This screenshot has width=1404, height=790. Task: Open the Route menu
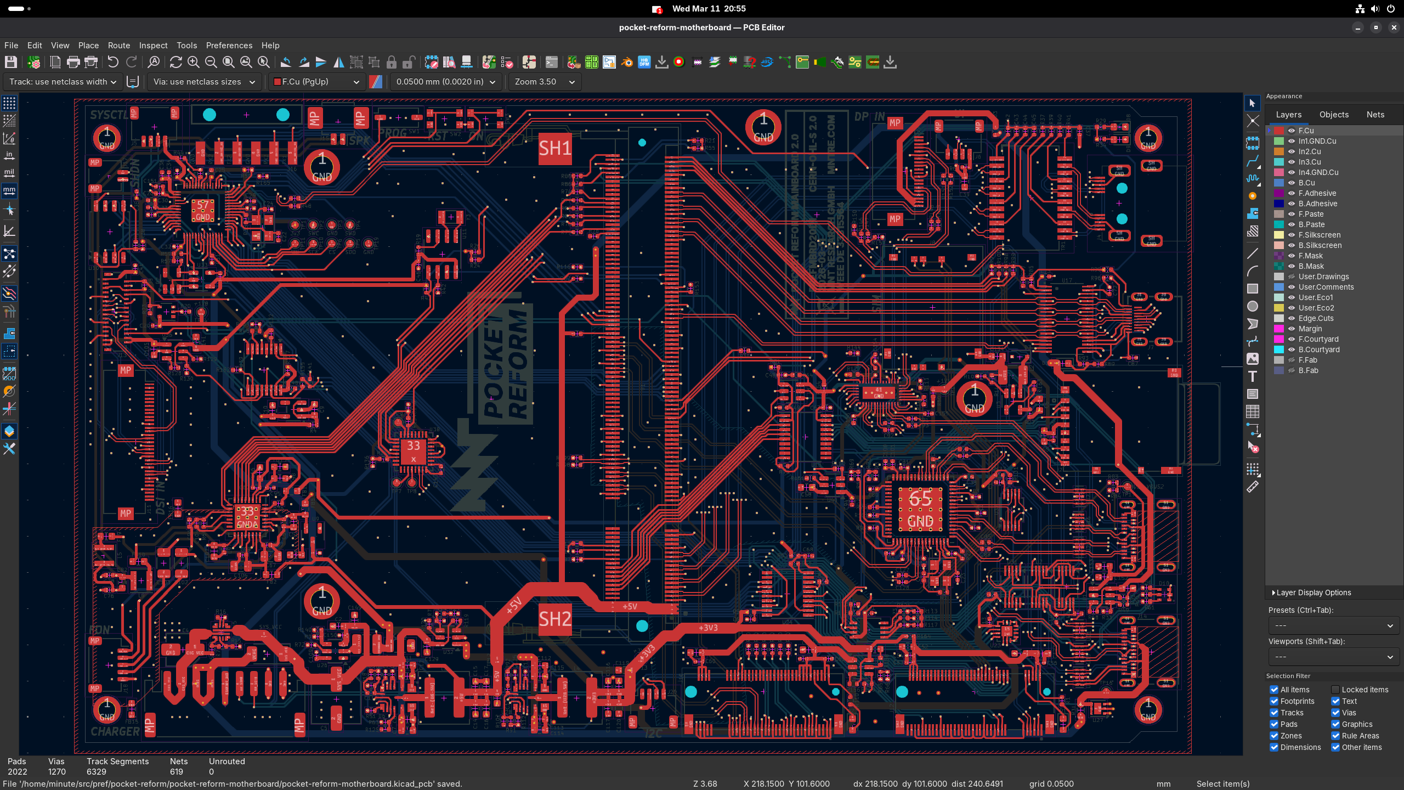point(119,46)
